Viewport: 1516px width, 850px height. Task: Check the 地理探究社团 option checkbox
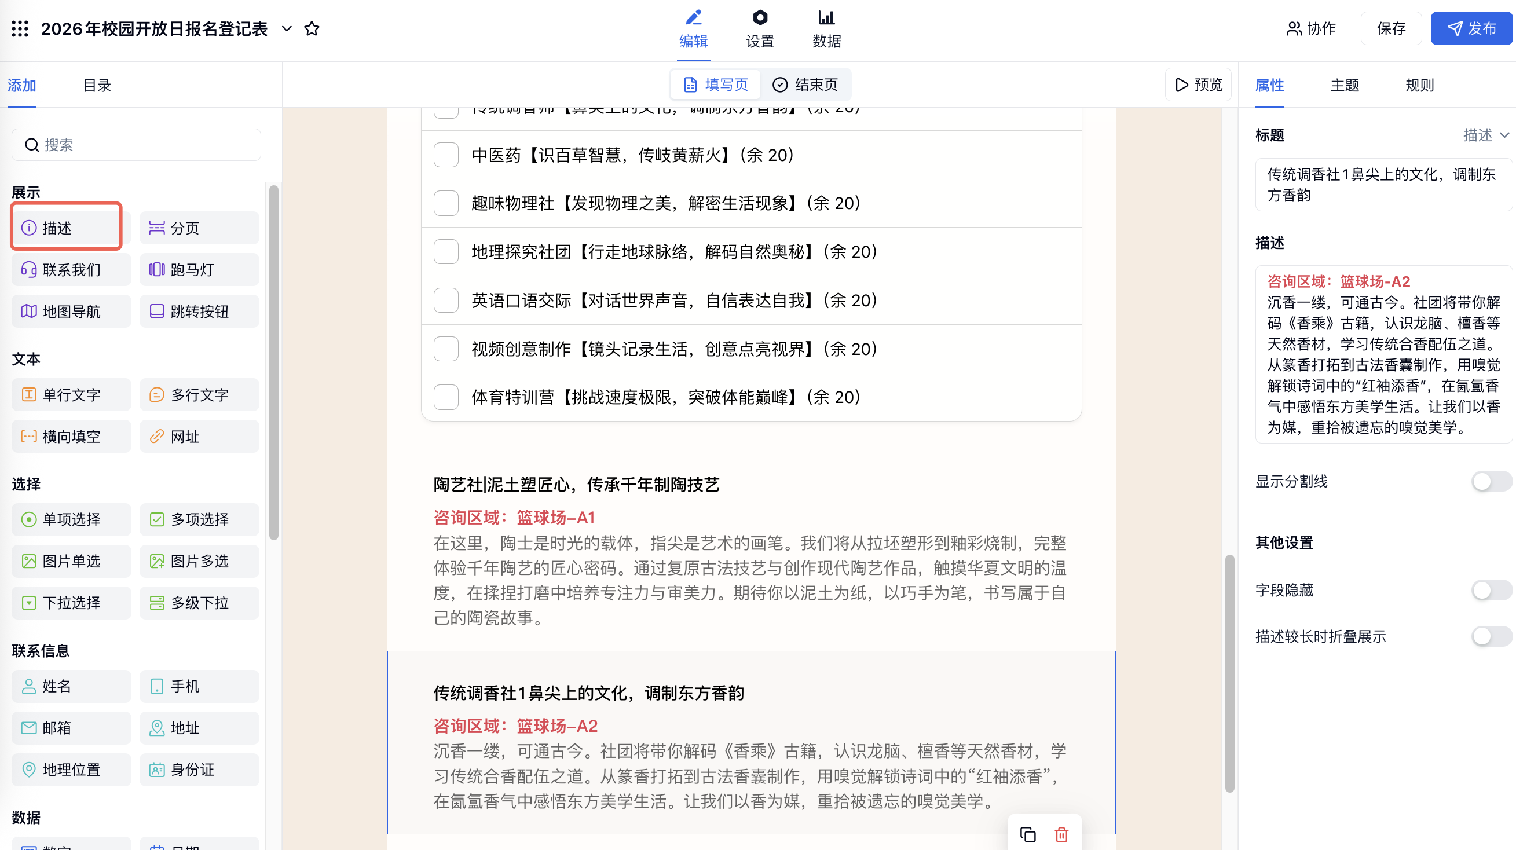[446, 252]
